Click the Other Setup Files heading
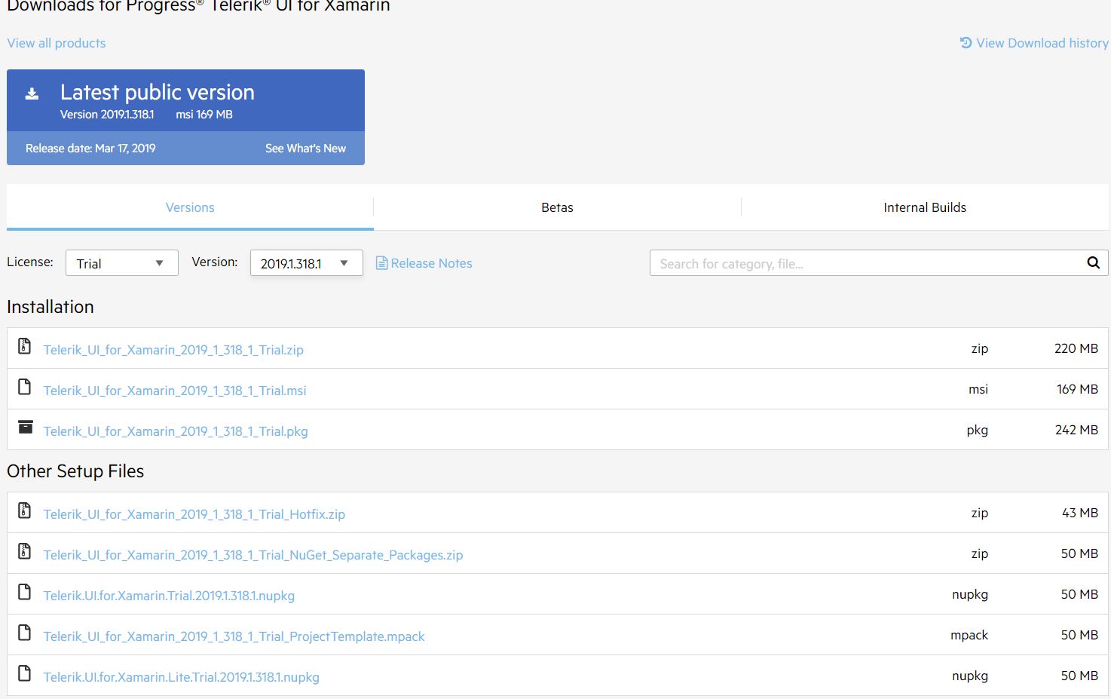The image size is (1111, 699). coord(75,471)
